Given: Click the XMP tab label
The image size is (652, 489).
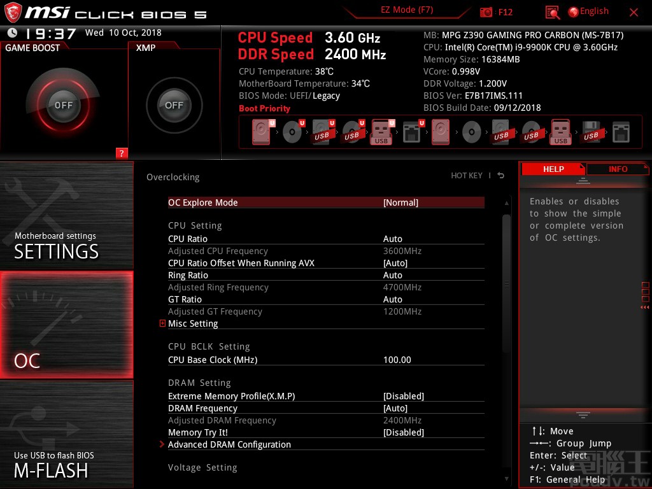Looking at the screenshot, I should (146, 48).
